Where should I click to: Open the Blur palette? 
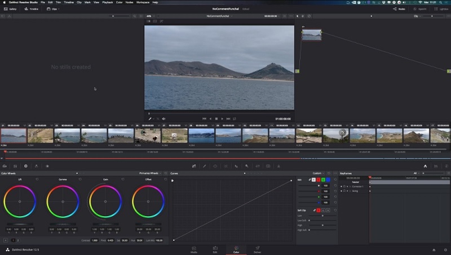coord(236,166)
